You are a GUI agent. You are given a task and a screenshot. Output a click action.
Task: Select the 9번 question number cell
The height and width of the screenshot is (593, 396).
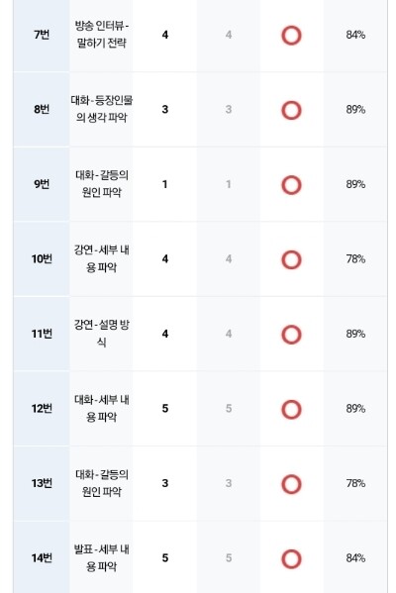coord(42,184)
